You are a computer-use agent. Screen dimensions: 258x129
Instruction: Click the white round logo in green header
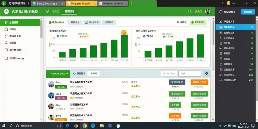(6, 11)
